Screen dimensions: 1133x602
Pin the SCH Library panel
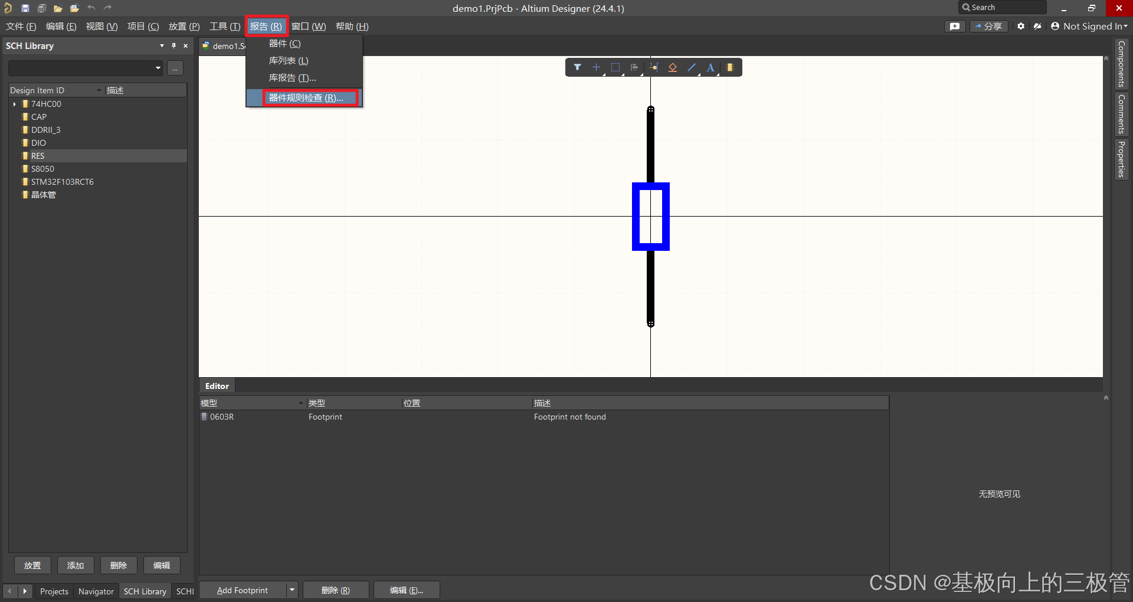click(x=173, y=45)
